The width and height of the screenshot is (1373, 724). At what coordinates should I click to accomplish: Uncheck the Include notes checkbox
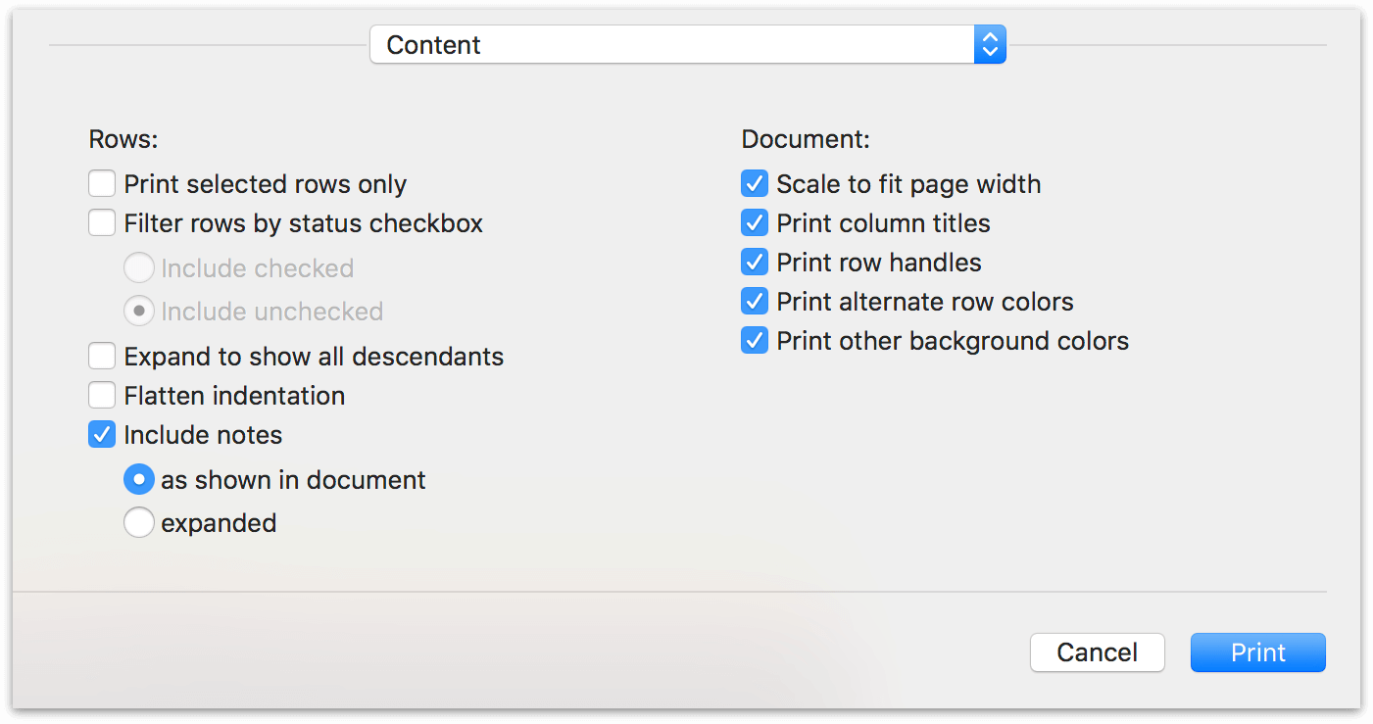[102, 435]
